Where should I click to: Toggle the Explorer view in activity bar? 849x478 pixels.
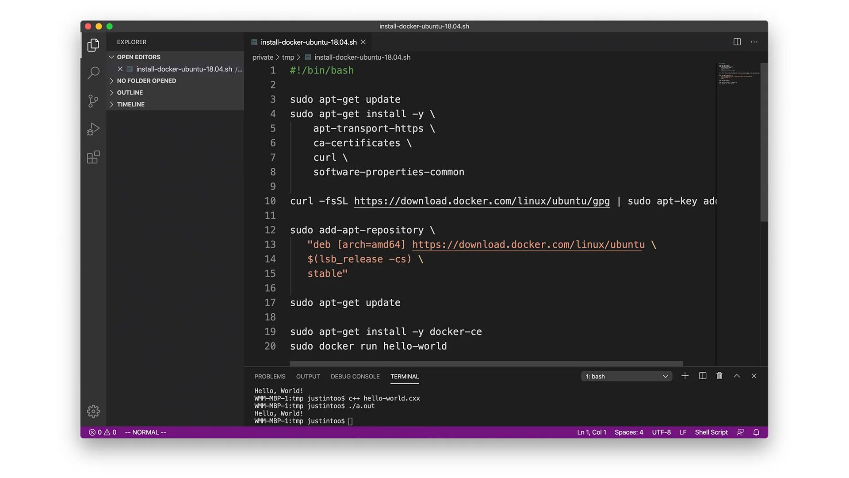coord(93,45)
